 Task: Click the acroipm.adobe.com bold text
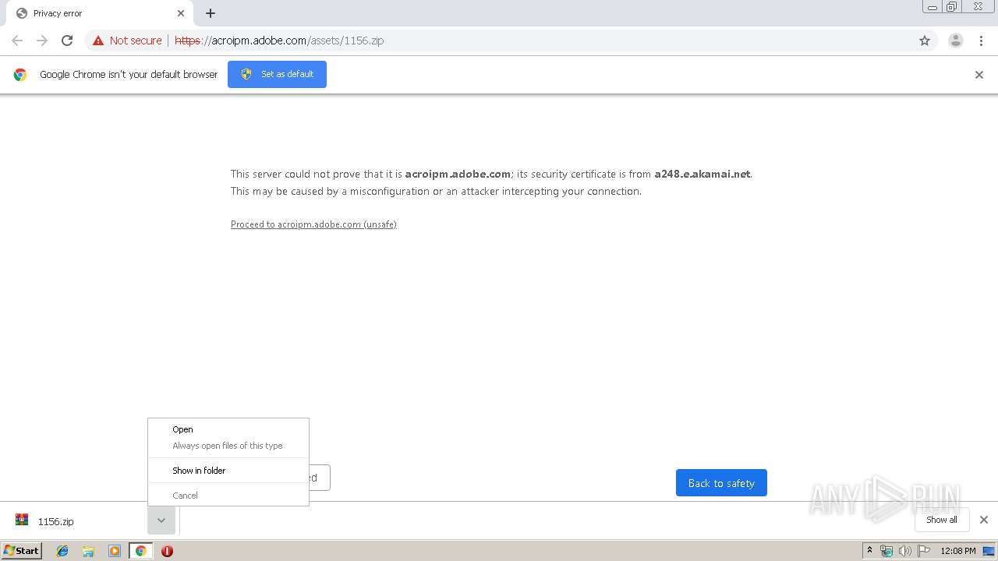coord(458,175)
